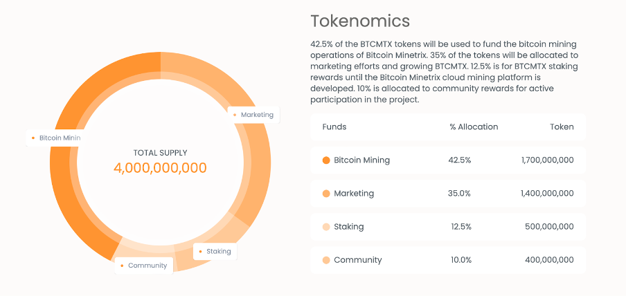This screenshot has height=296, width=626.
Task: Click the Community chart label tag
Action: point(143,266)
